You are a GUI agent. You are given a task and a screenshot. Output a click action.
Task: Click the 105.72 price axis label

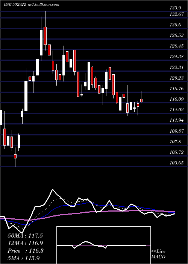(x=177, y=152)
